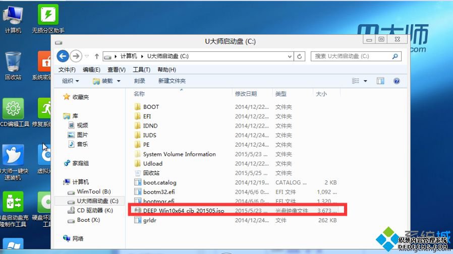The image size is (453, 254).
Task: Expand the address bar history dropdown
Action: pyautogui.click(x=290, y=56)
